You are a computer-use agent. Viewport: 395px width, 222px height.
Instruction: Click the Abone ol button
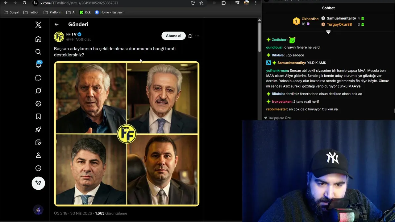point(173,36)
